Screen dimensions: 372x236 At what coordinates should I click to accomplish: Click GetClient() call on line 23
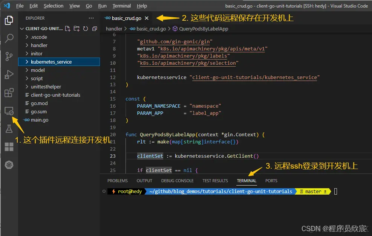[243, 156]
